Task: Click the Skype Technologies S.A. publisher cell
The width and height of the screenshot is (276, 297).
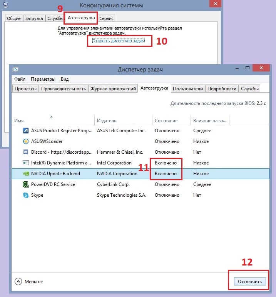Action: tap(122, 195)
